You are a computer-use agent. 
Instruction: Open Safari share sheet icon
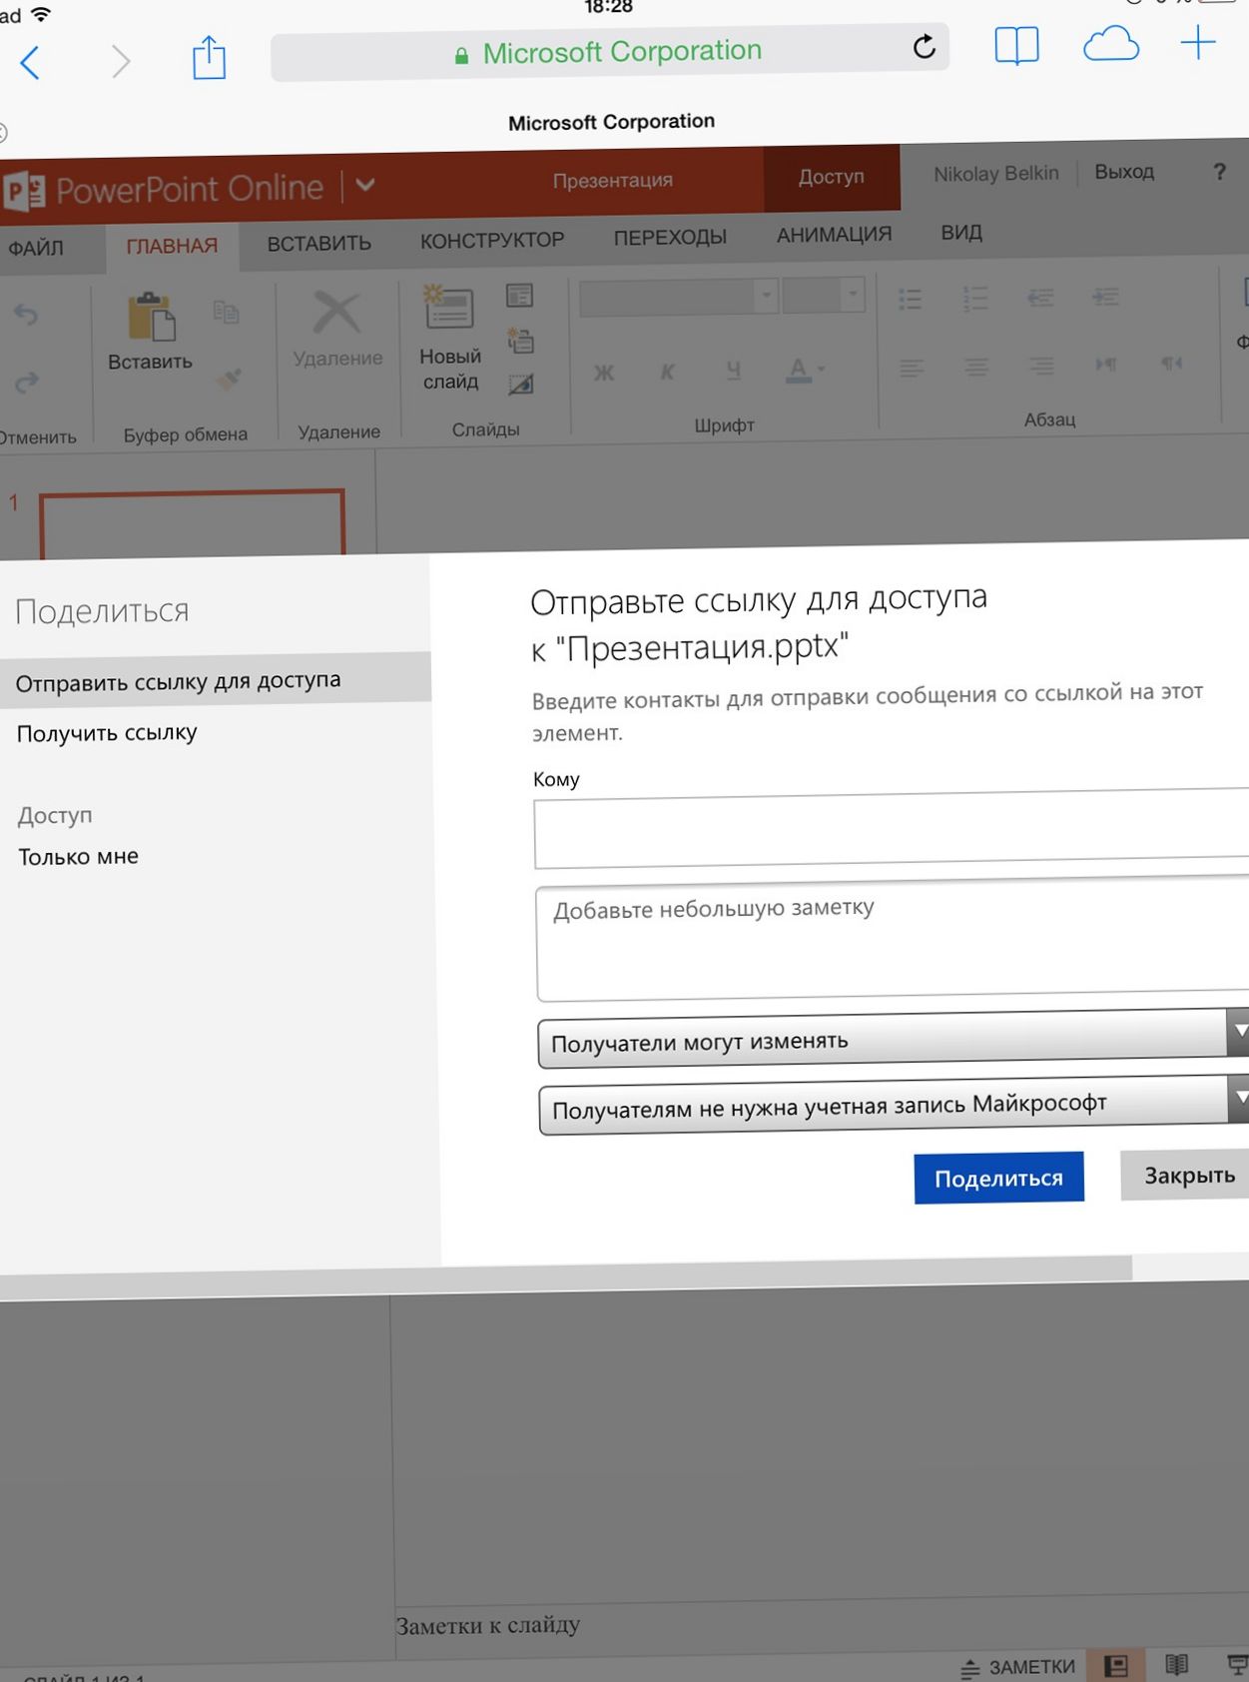(209, 58)
